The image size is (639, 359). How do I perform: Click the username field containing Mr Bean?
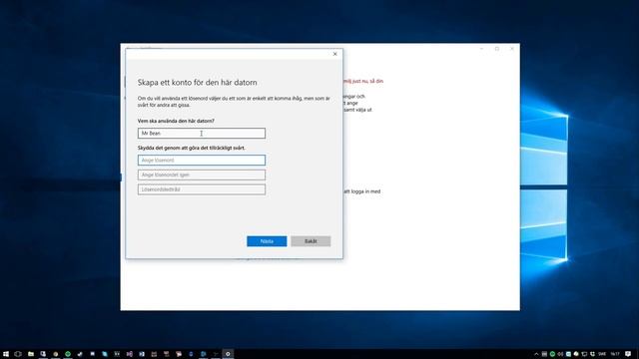pyautogui.click(x=202, y=133)
